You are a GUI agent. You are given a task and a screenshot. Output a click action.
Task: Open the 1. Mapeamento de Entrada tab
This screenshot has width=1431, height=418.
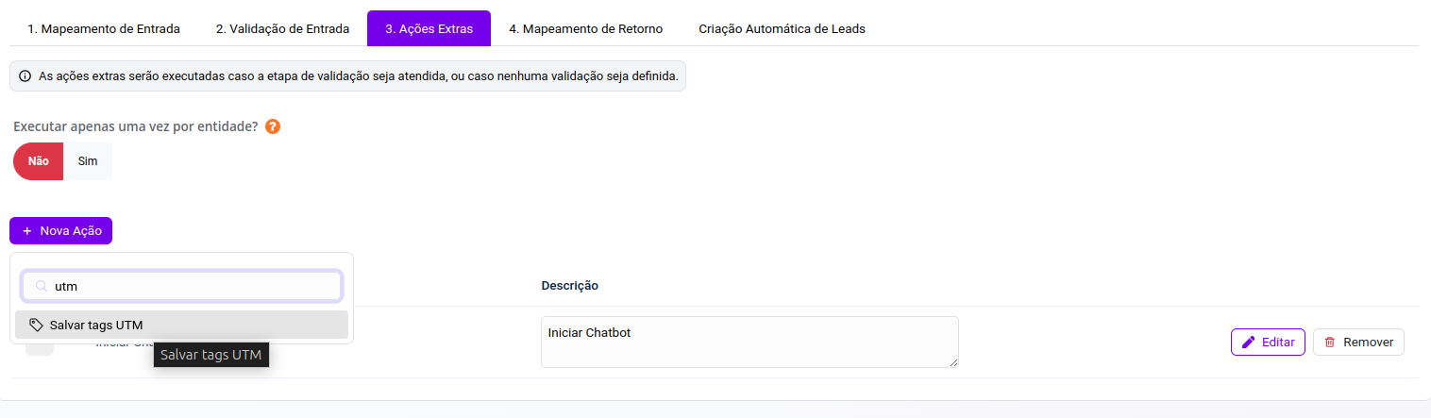(104, 29)
